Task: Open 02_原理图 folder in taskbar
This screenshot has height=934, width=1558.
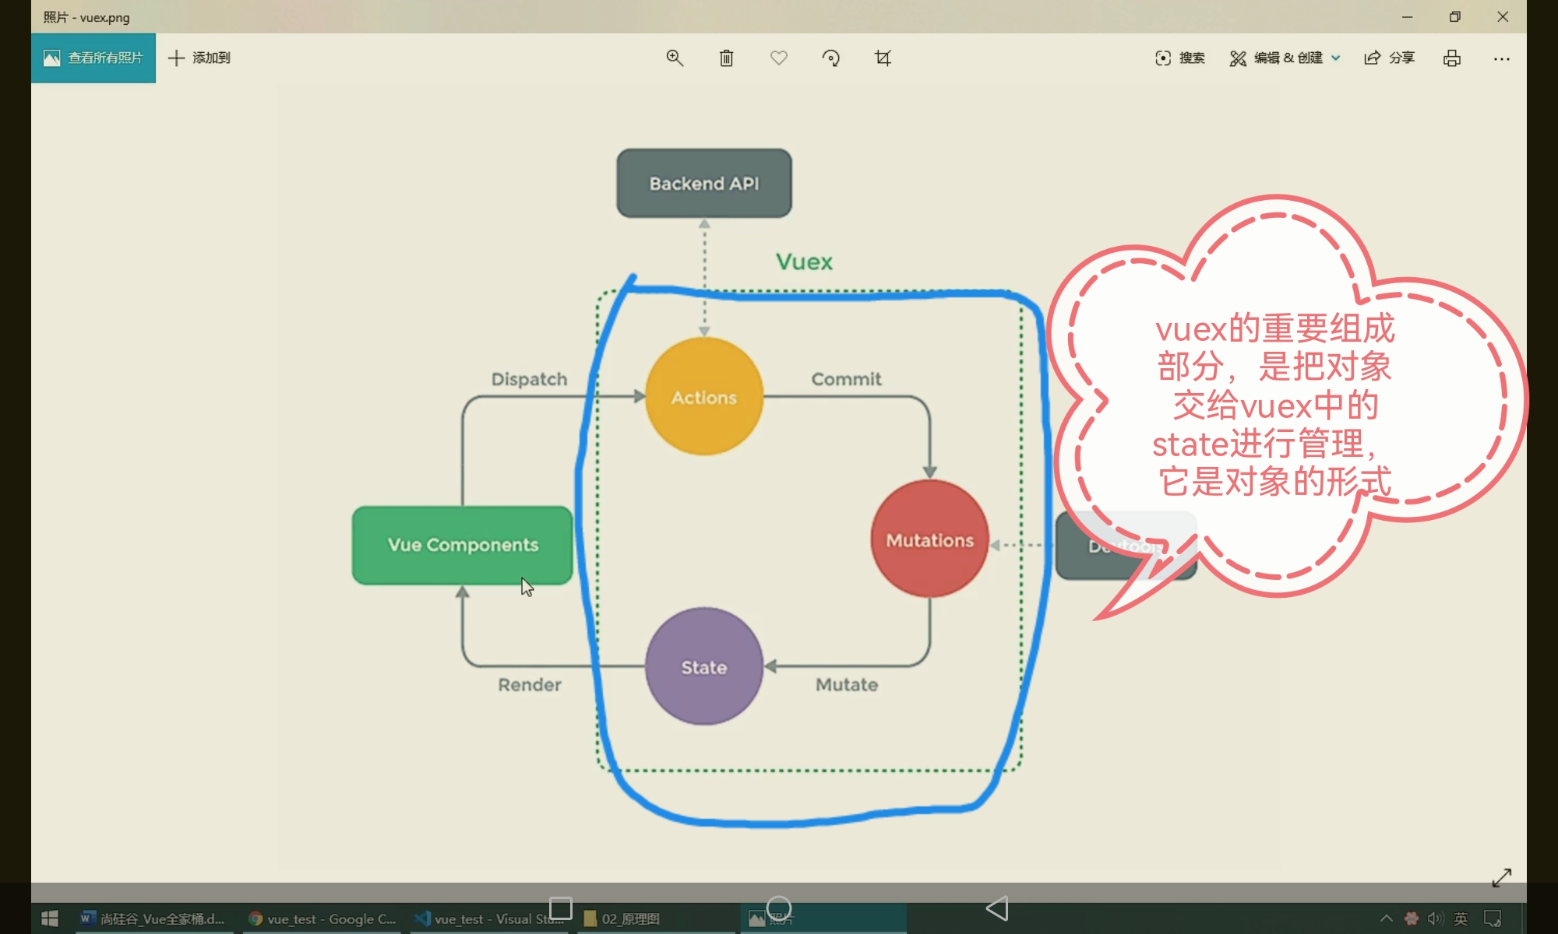Action: coord(623,919)
